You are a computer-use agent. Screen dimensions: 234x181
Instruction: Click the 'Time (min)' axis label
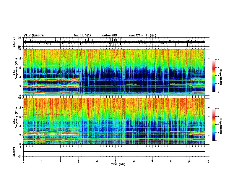point(118,164)
